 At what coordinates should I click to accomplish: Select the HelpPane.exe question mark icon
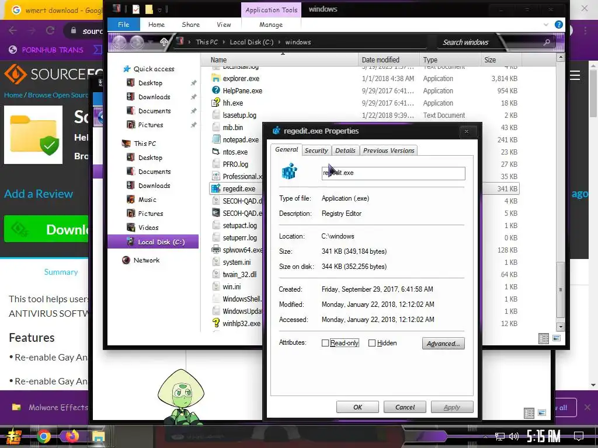216,90
